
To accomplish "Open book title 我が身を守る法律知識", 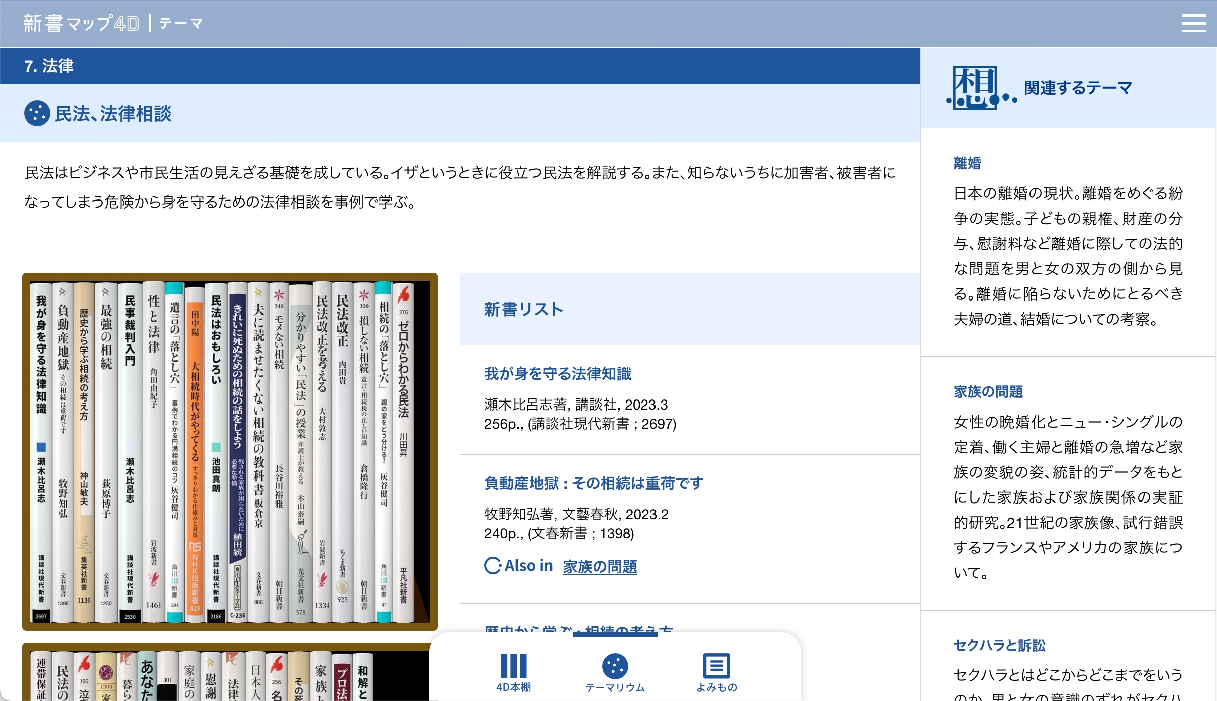I will [557, 374].
